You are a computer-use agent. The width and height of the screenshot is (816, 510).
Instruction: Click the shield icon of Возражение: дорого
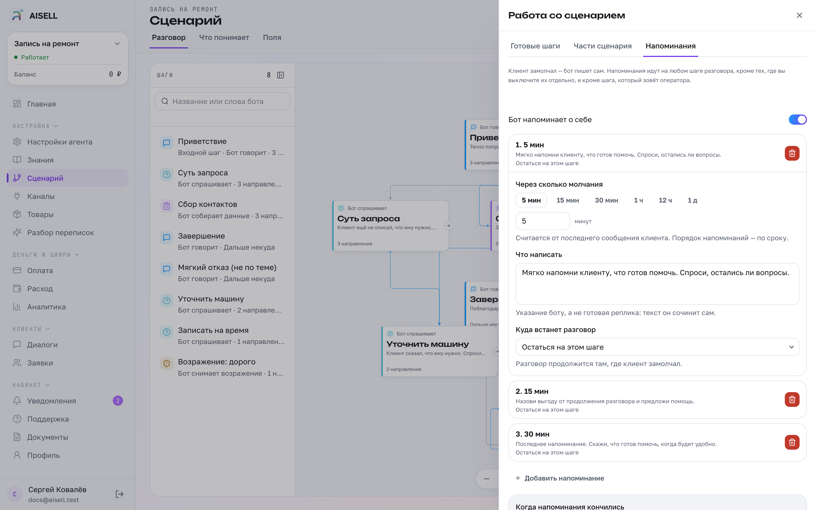click(x=167, y=364)
